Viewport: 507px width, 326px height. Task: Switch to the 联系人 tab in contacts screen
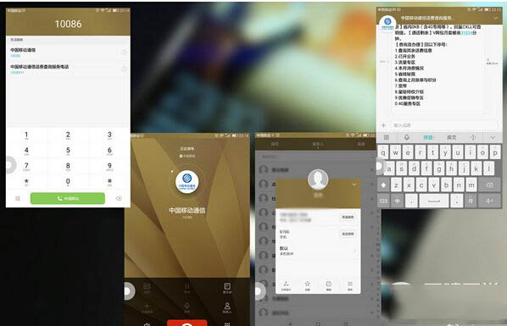(x=318, y=145)
